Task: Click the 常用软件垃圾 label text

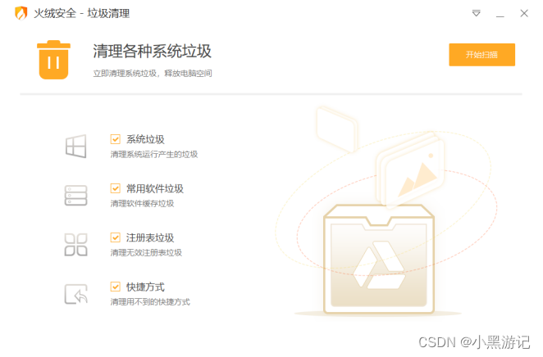Action: pyautogui.click(x=155, y=188)
